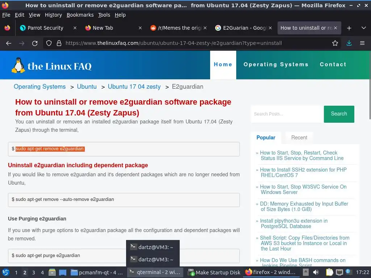
Task: Open the qterminal taskbar group
Action: coord(155,273)
